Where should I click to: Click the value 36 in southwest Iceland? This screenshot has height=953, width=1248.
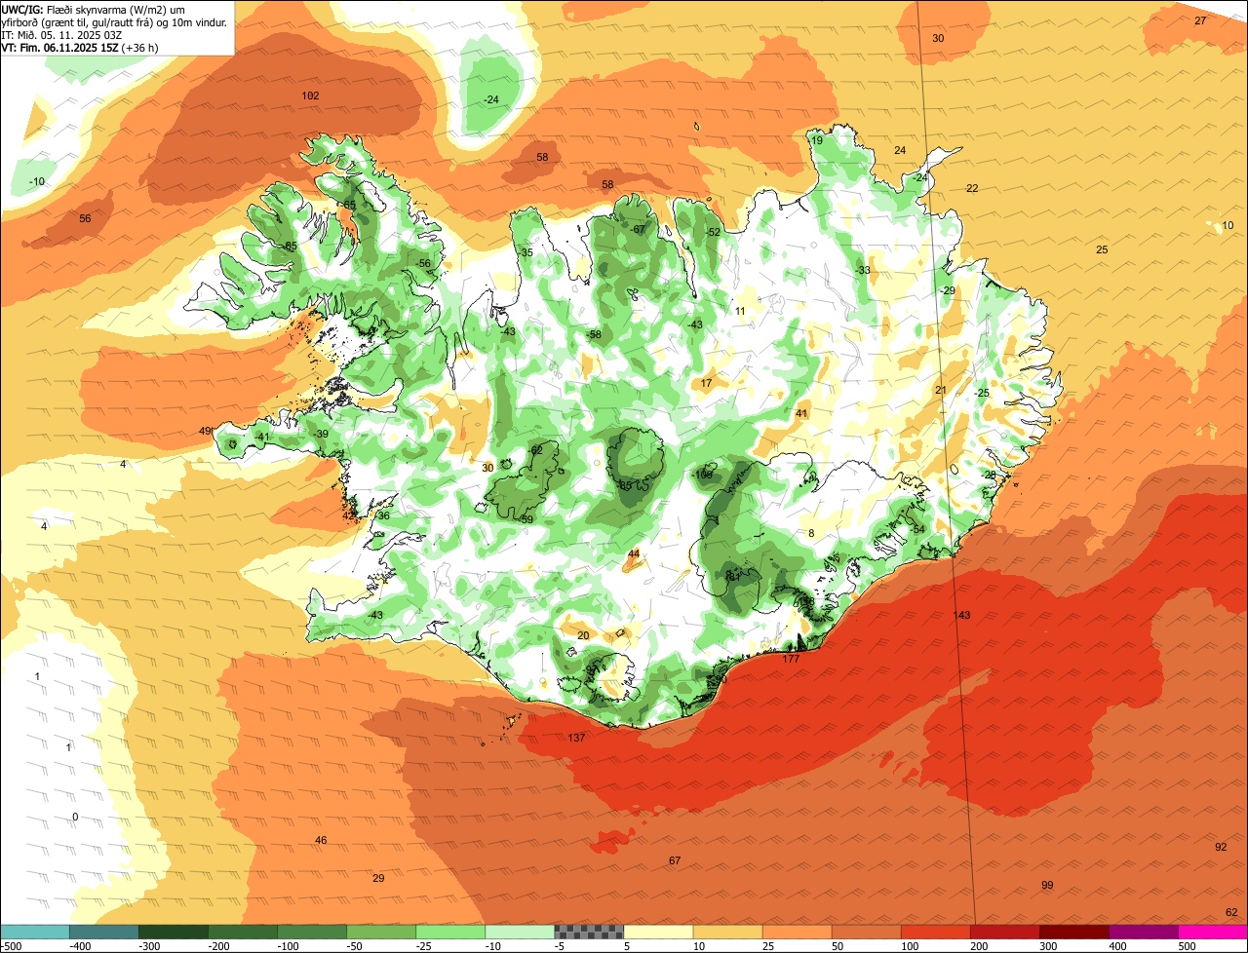point(384,515)
